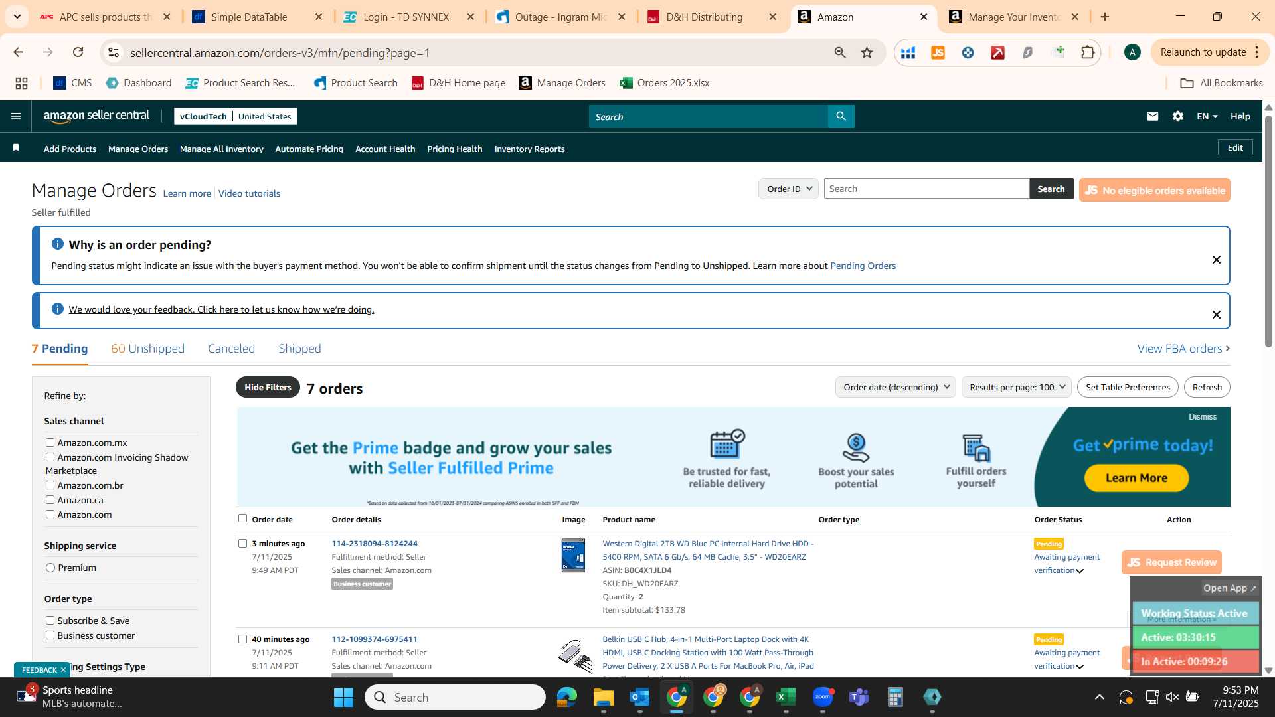The image size is (1275, 717).
Task: Open Manage All Inventory menu item
Action: tap(221, 149)
